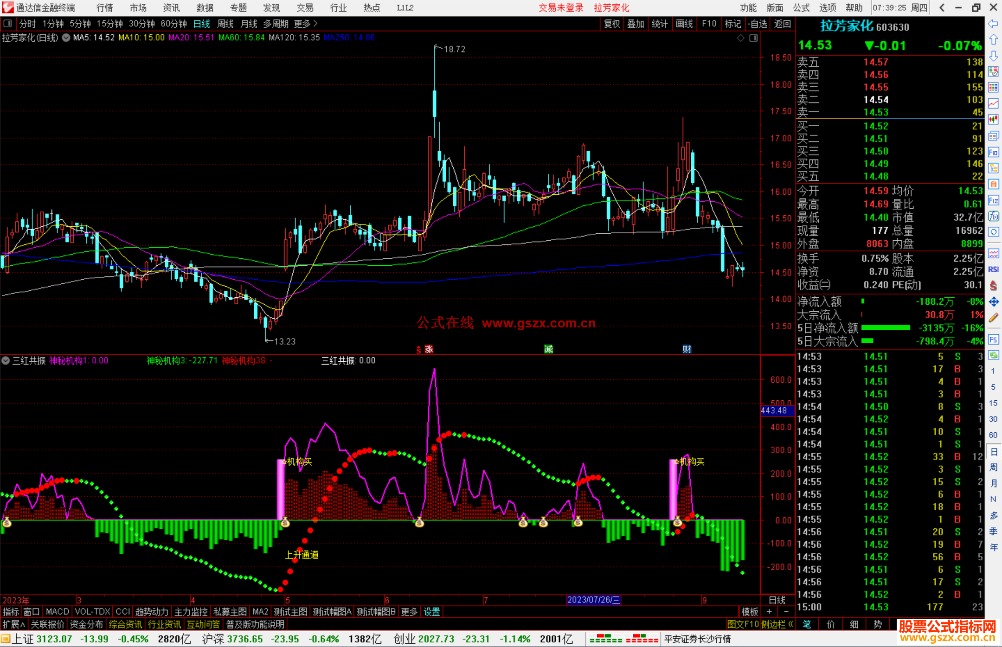Click the RSI indicator sidebar icon
This screenshot has height=647, width=1002.
tap(993, 269)
